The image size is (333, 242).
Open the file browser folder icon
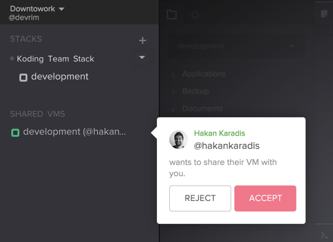click(172, 14)
